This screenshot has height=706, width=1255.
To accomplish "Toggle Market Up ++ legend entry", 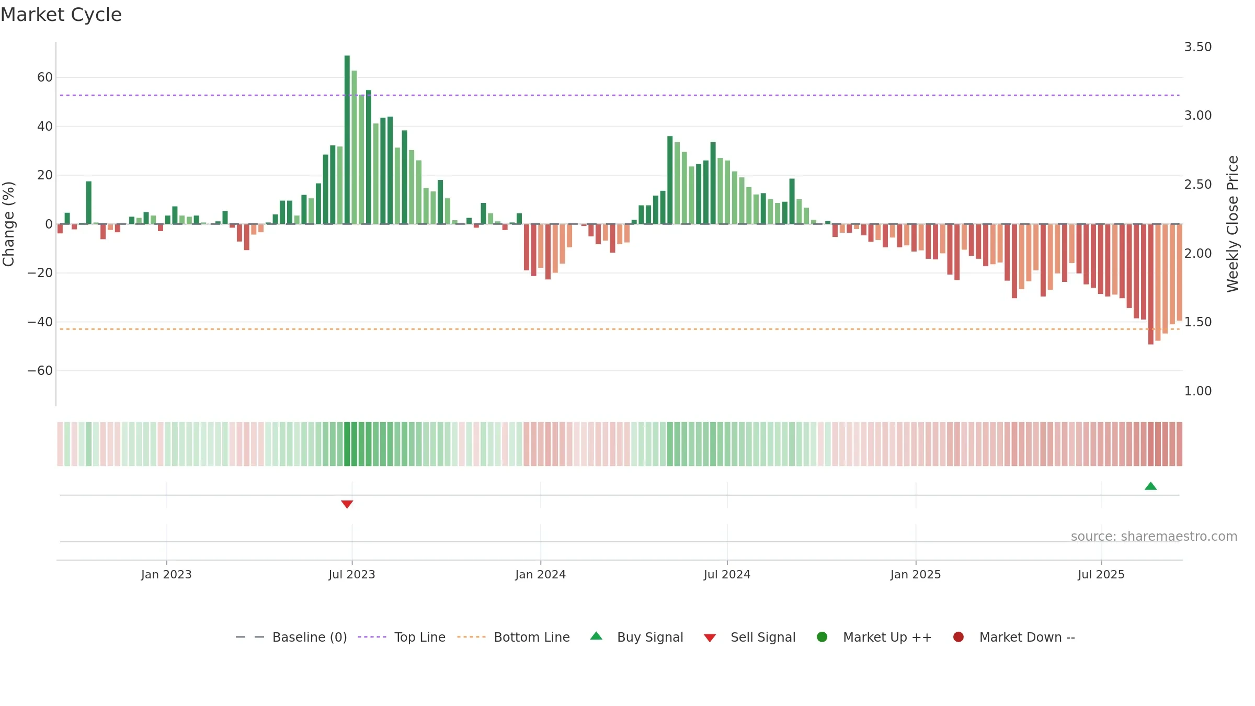I will coord(874,637).
